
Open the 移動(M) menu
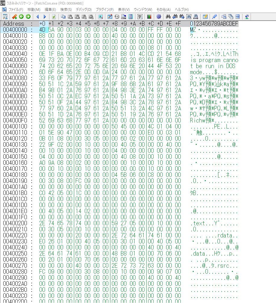(34, 9)
